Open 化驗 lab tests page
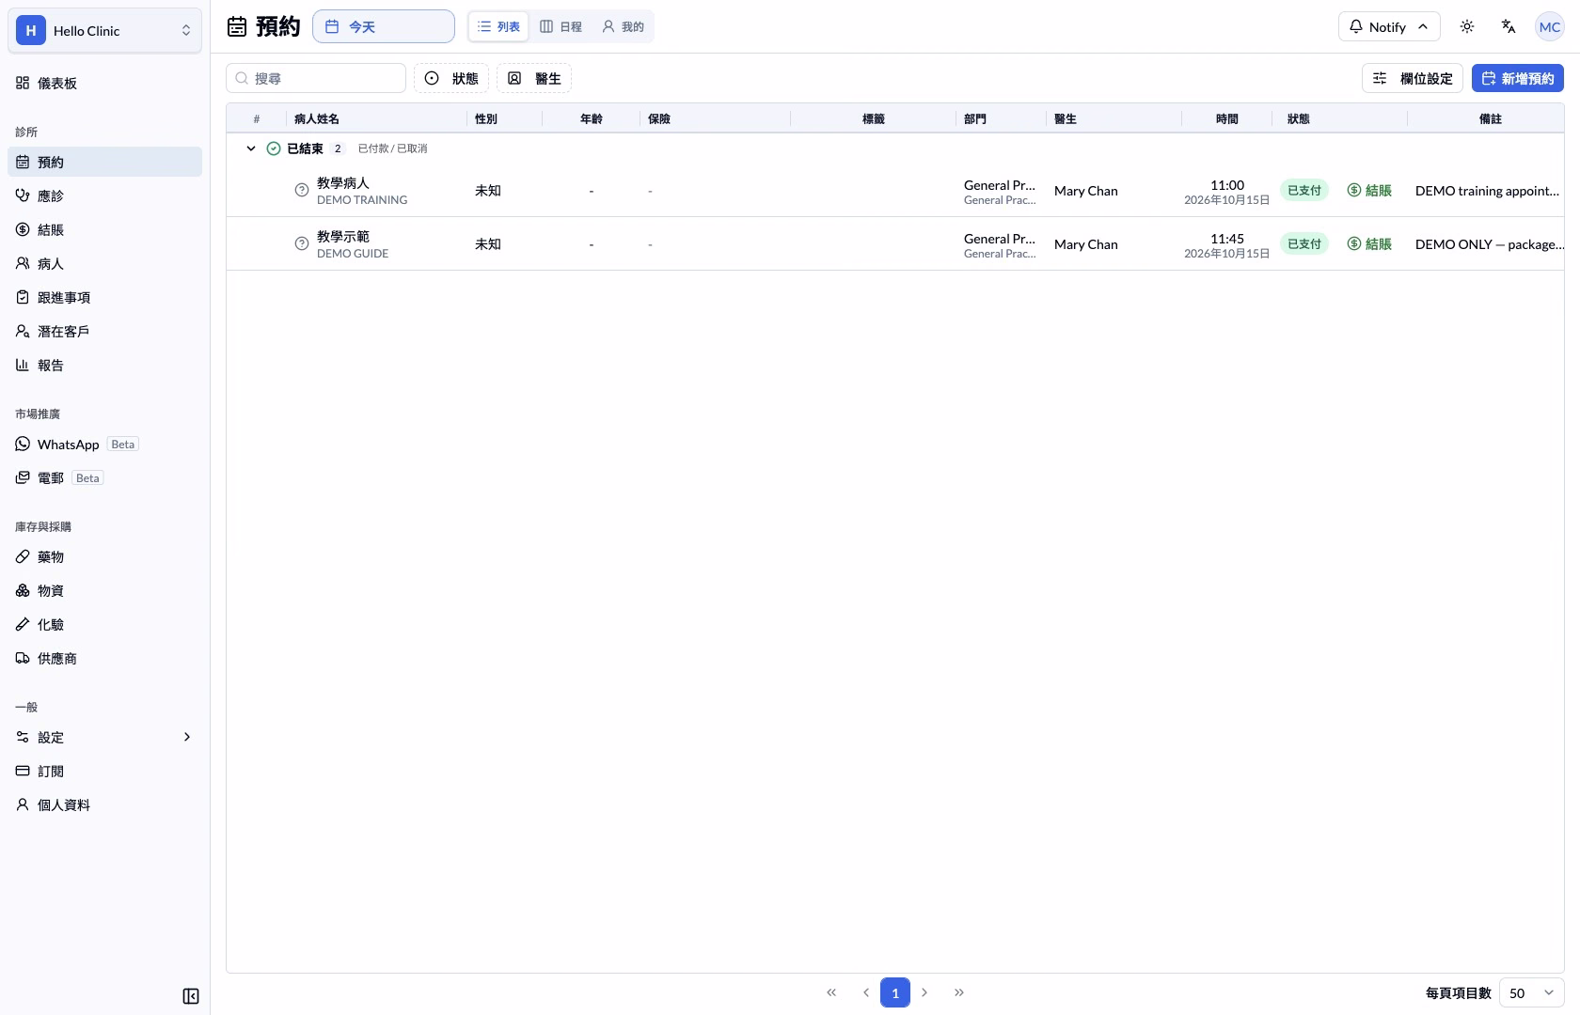The width and height of the screenshot is (1580, 1015). [104, 625]
